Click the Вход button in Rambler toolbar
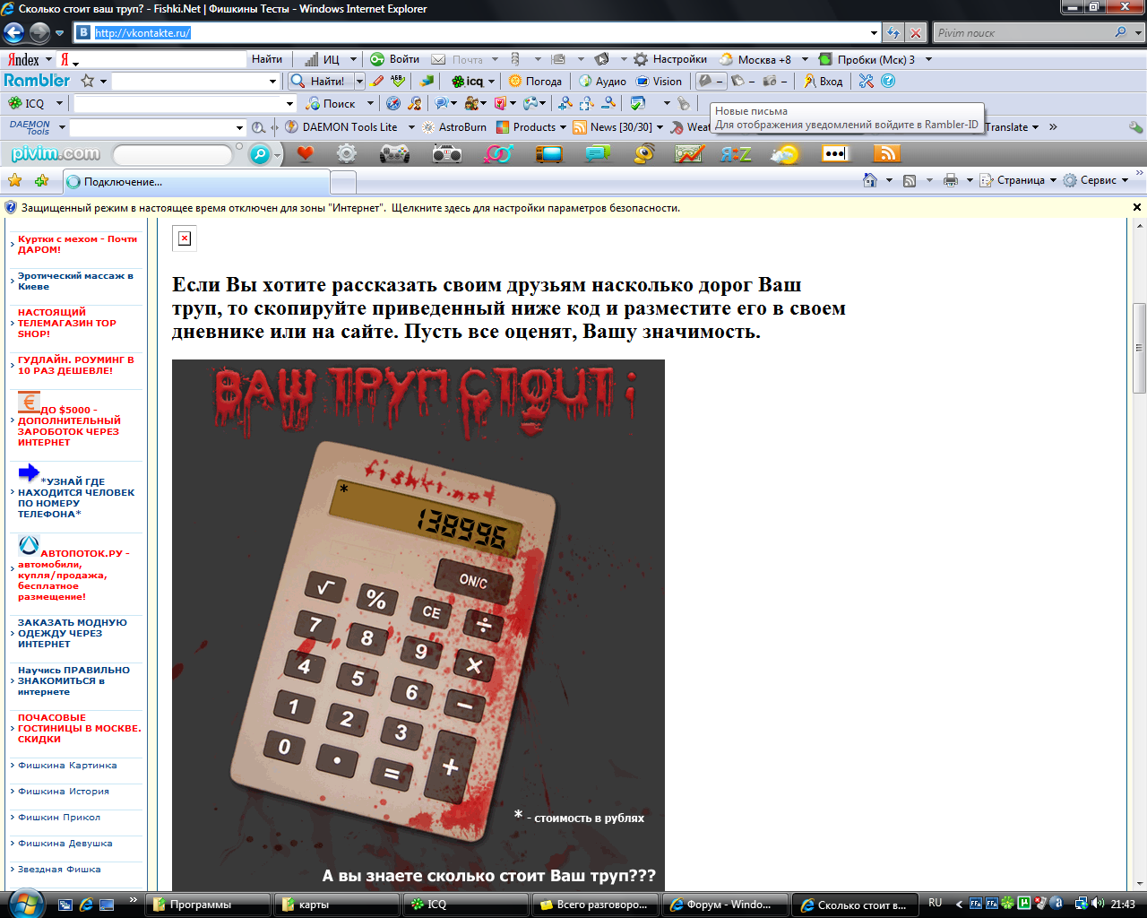 pyautogui.click(x=823, y=82)
